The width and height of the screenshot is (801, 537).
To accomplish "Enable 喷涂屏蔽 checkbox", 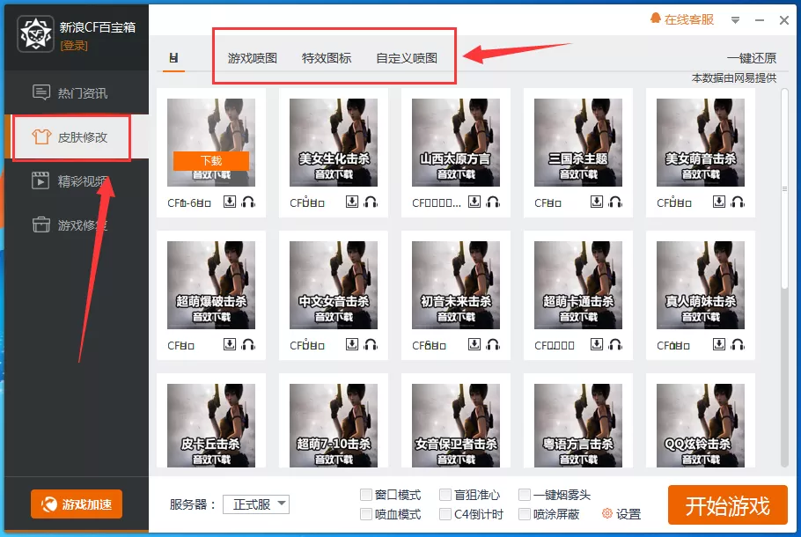I will coord(525,514).
